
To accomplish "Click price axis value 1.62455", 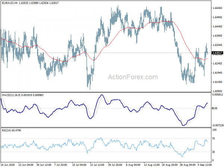I will tap(218, 63).
